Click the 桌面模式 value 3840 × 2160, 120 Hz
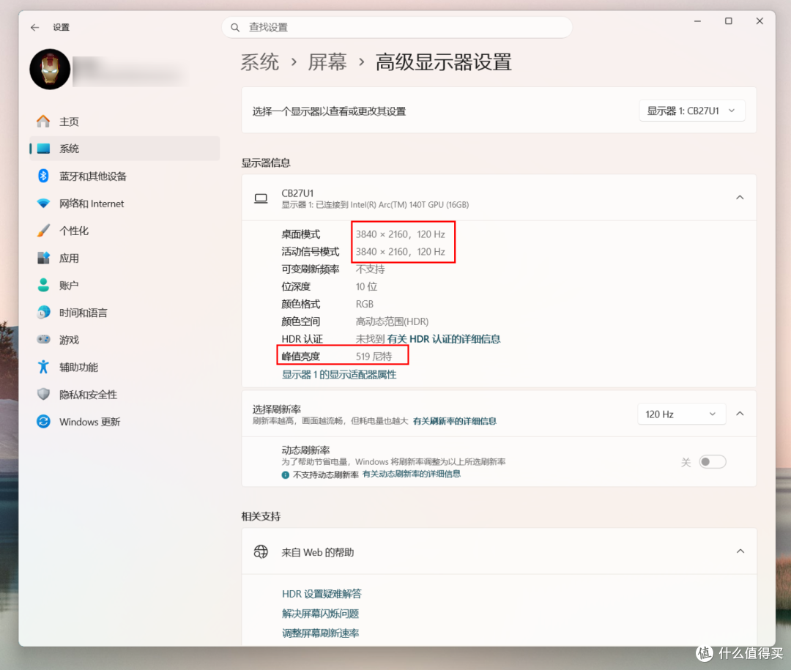 pos(401,234)
